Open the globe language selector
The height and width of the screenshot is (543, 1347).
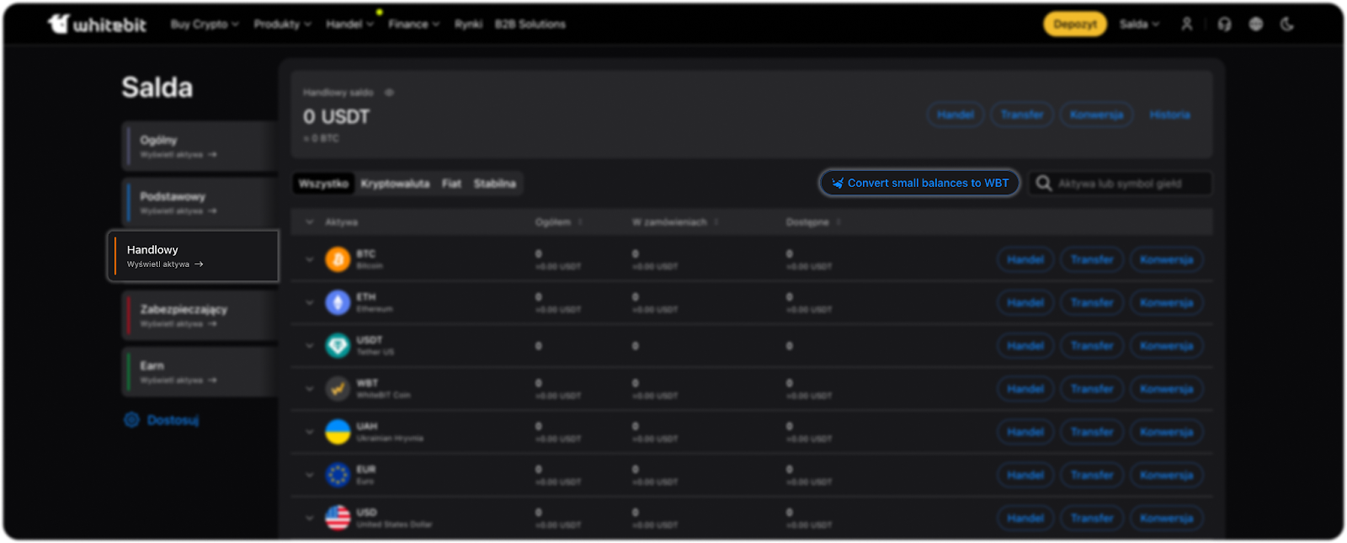(x=1256, y=24)
